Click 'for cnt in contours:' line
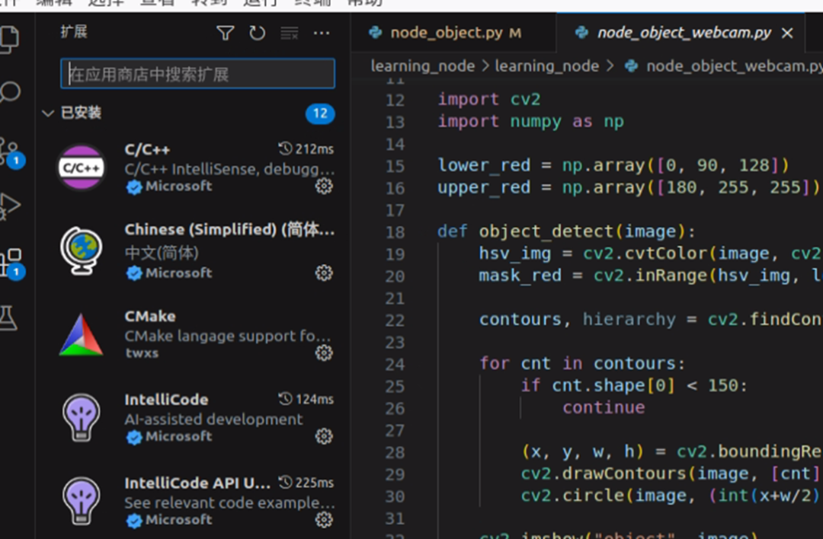 pyautogui.click(x=582, y=363)
